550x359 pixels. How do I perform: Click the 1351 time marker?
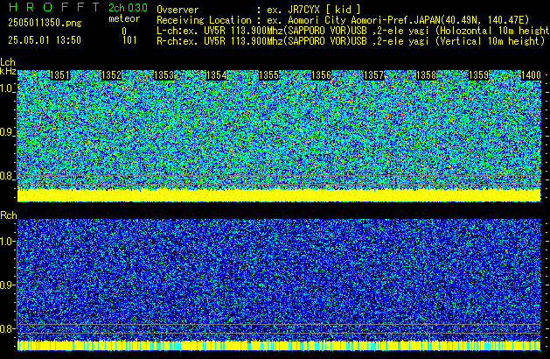[x=60, y=75]
